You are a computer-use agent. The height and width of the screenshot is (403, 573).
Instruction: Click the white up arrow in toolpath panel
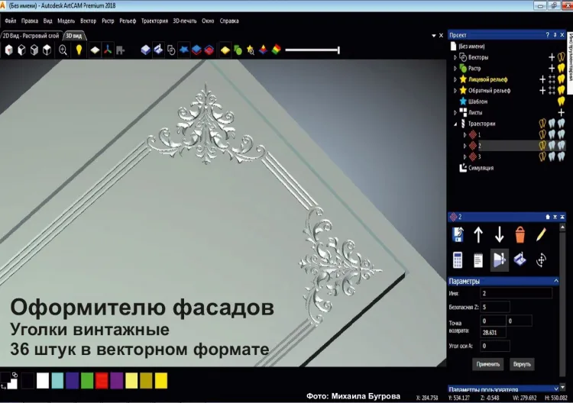[x=478, y=235]
